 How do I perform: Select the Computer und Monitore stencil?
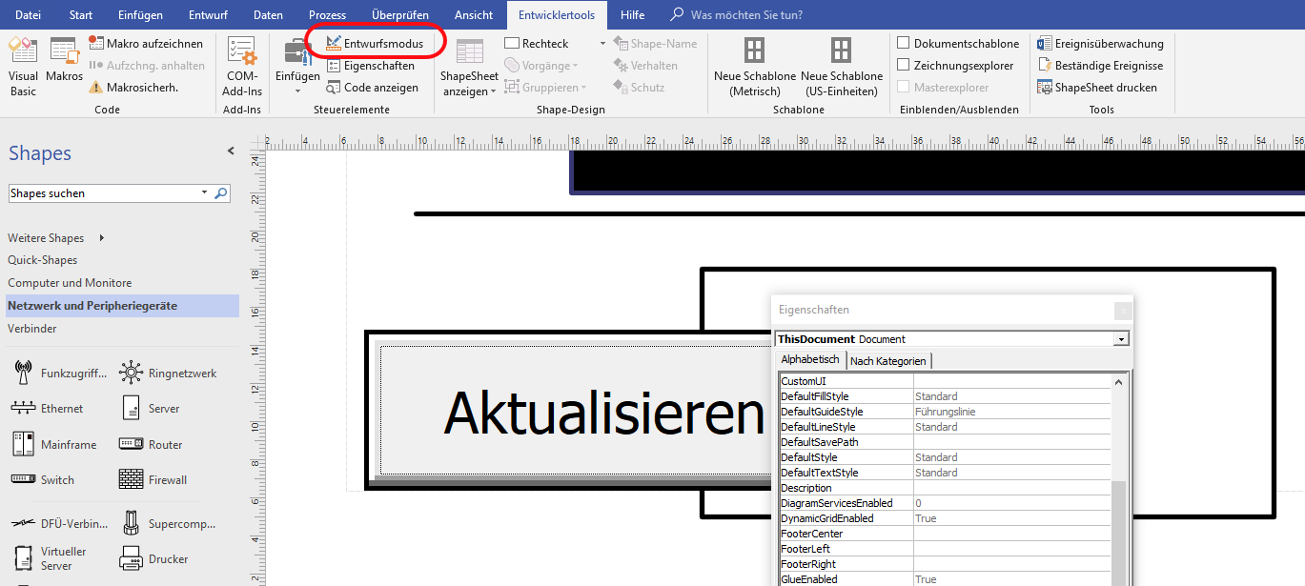(70, 283)
